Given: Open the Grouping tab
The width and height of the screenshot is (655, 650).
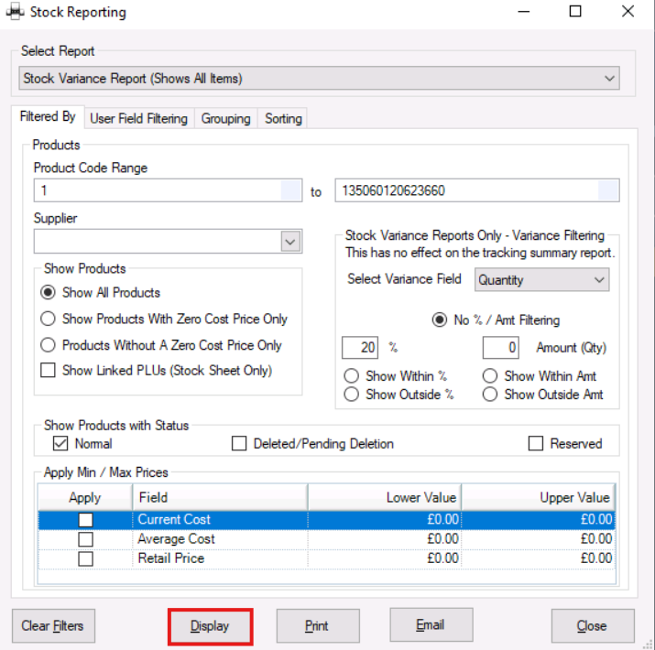Looking at the screenshot, I should pyautogui.click(x=225, y=118).
